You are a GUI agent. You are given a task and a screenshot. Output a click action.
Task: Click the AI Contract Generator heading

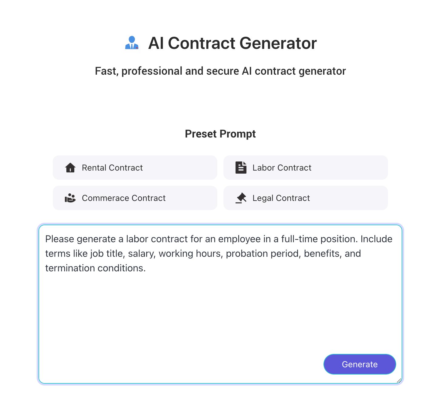click(232, 43)
